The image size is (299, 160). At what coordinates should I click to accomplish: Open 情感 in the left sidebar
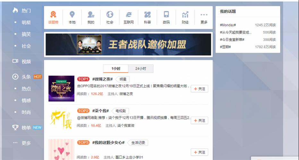click(26, 100)
